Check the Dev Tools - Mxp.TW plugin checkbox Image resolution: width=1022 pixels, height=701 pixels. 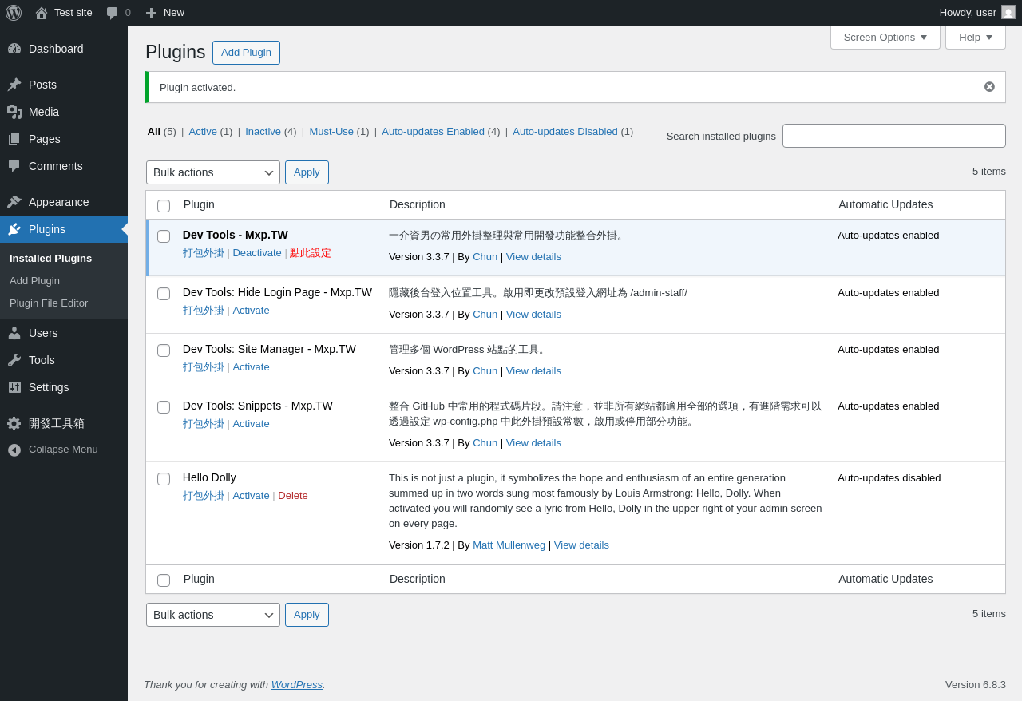(x=164, y=236)
